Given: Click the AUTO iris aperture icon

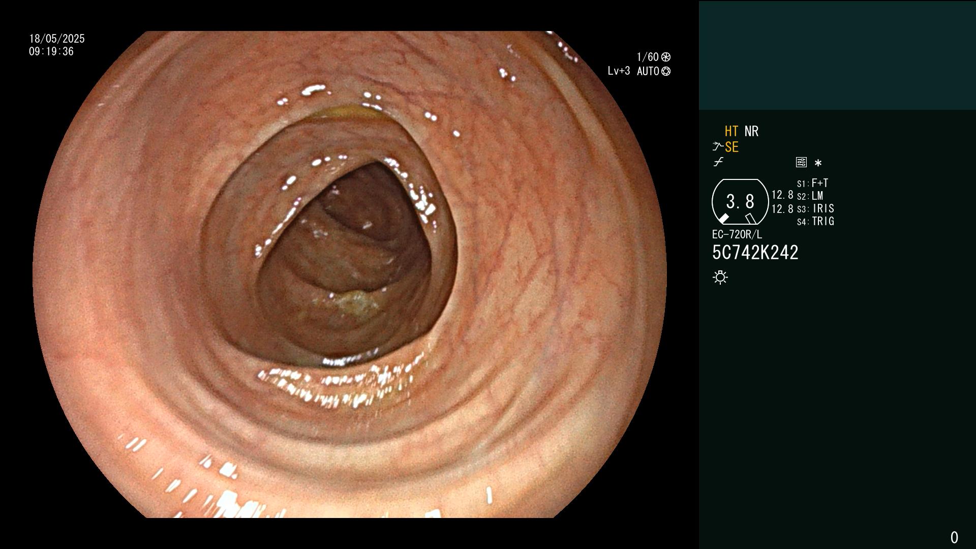Looking at the screenshot, I should pyautogui.click(x=666, y=71).
